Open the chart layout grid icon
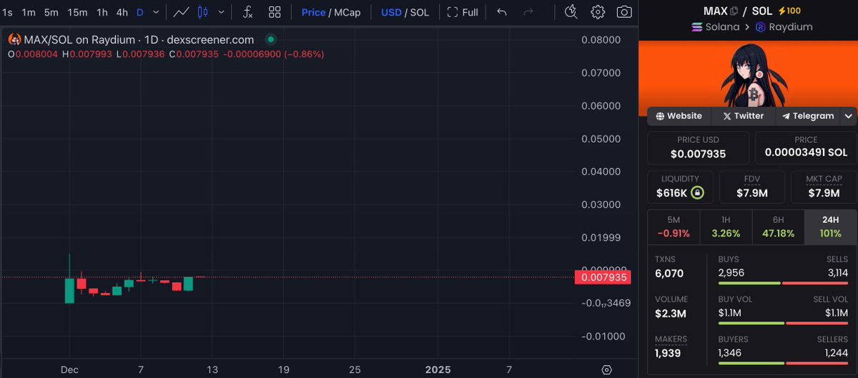Image resolution: width=858 pixels, height=378 pixels. pos(275,12)
